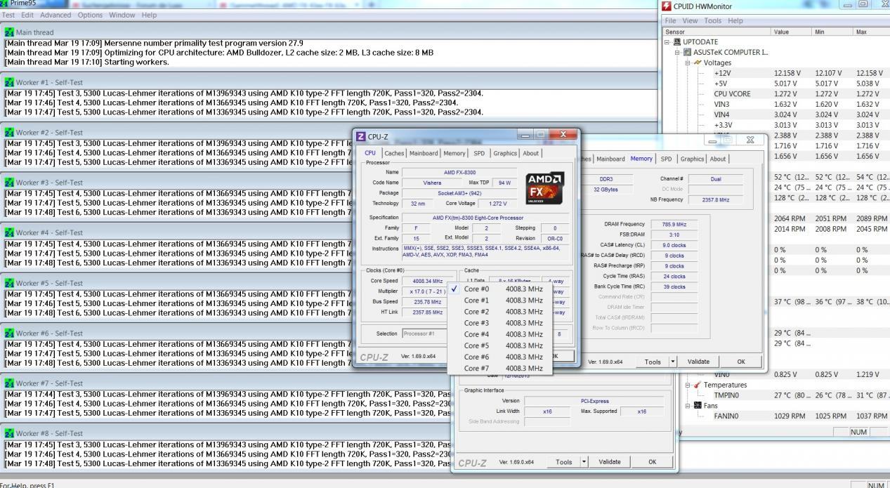This screenshot has height=488, width=890.
Task: Click the Temperatures thermometer icon in HWMonitor
Action: (698, 385)
